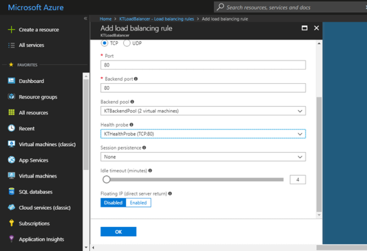
Task: Click the Idle timeout slider handle
Action: [107, 180]
